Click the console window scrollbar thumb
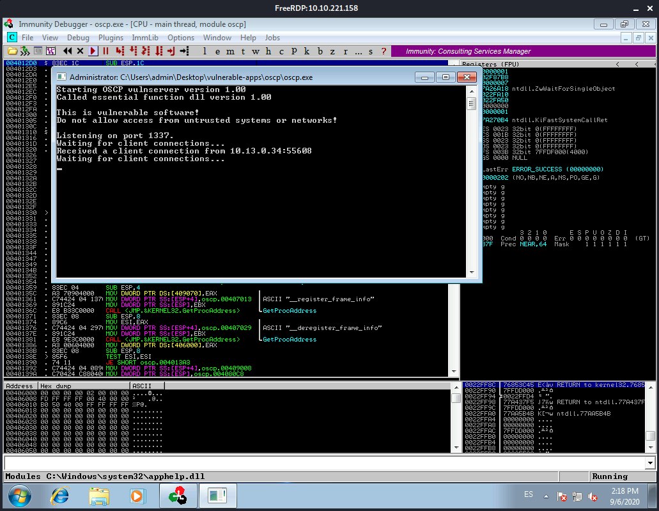Image resolution: width=659 pixels, height=511 pixels. [472, 103]
